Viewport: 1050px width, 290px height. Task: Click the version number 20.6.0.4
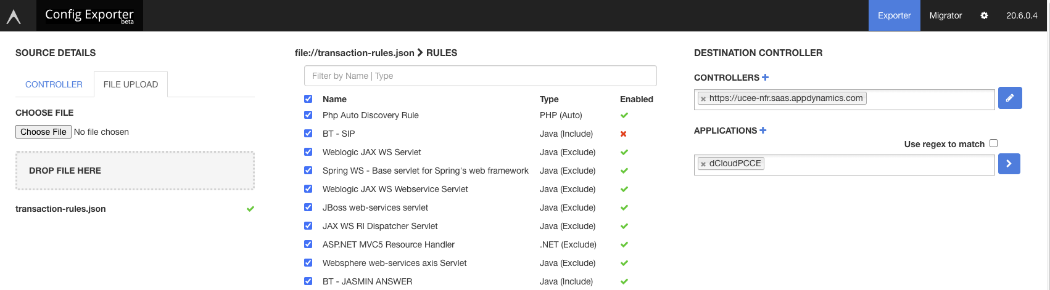[x=1022, y=15]
